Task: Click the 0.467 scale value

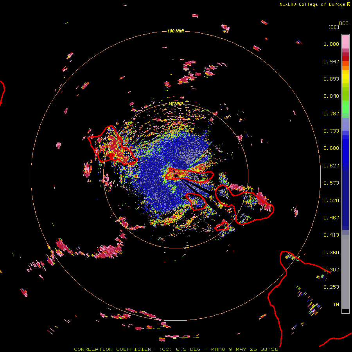Action: (x=331, y=218)
